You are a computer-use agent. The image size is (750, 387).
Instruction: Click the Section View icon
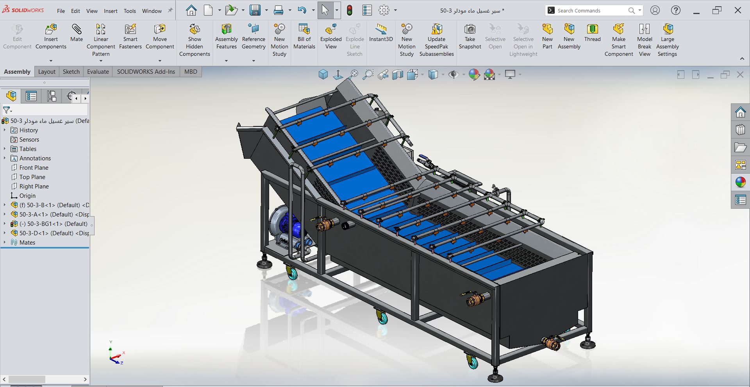(398, 74)
